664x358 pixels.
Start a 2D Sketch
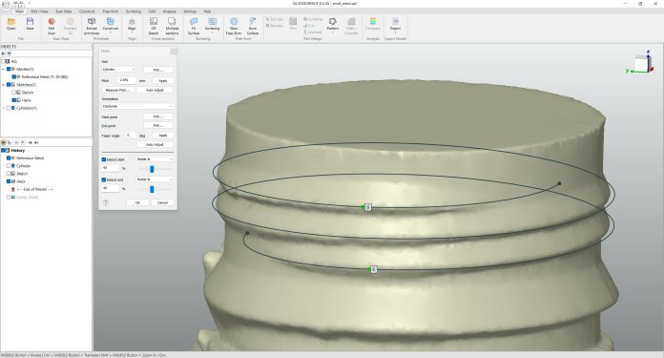[x=154, y=26]
